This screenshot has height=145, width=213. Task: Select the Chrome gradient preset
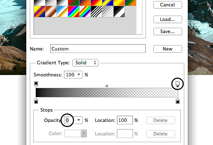[x=61, y=12]
